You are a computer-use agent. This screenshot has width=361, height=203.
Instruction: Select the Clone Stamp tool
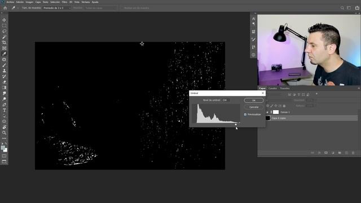(4, 70)
